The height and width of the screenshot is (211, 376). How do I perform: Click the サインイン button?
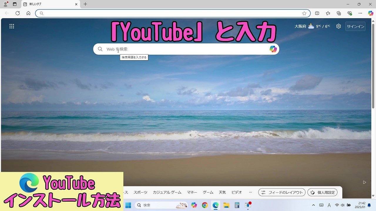355,26
